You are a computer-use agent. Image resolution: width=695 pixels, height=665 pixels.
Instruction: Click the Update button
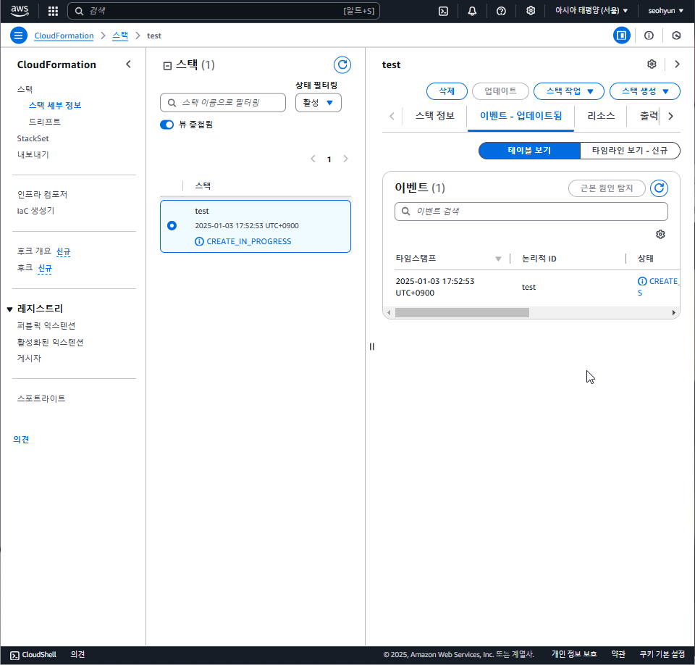pyautogui.click(x=500, y=91)
